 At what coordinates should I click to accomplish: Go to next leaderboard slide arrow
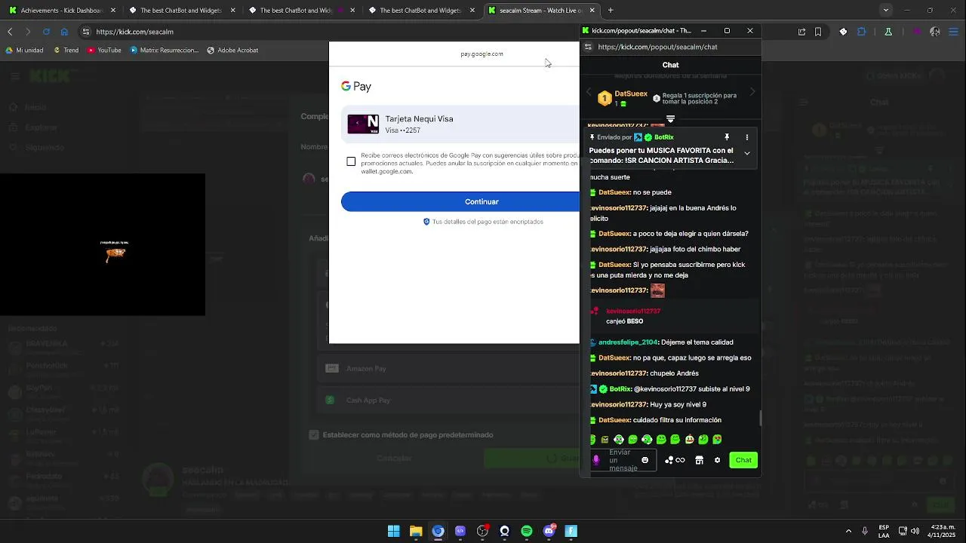(x=752, y=92)
